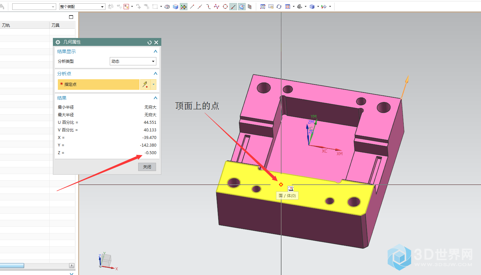481x275 pixels.
Task: Click the dimmed funnel filter icon
Action: coord(119,7)
